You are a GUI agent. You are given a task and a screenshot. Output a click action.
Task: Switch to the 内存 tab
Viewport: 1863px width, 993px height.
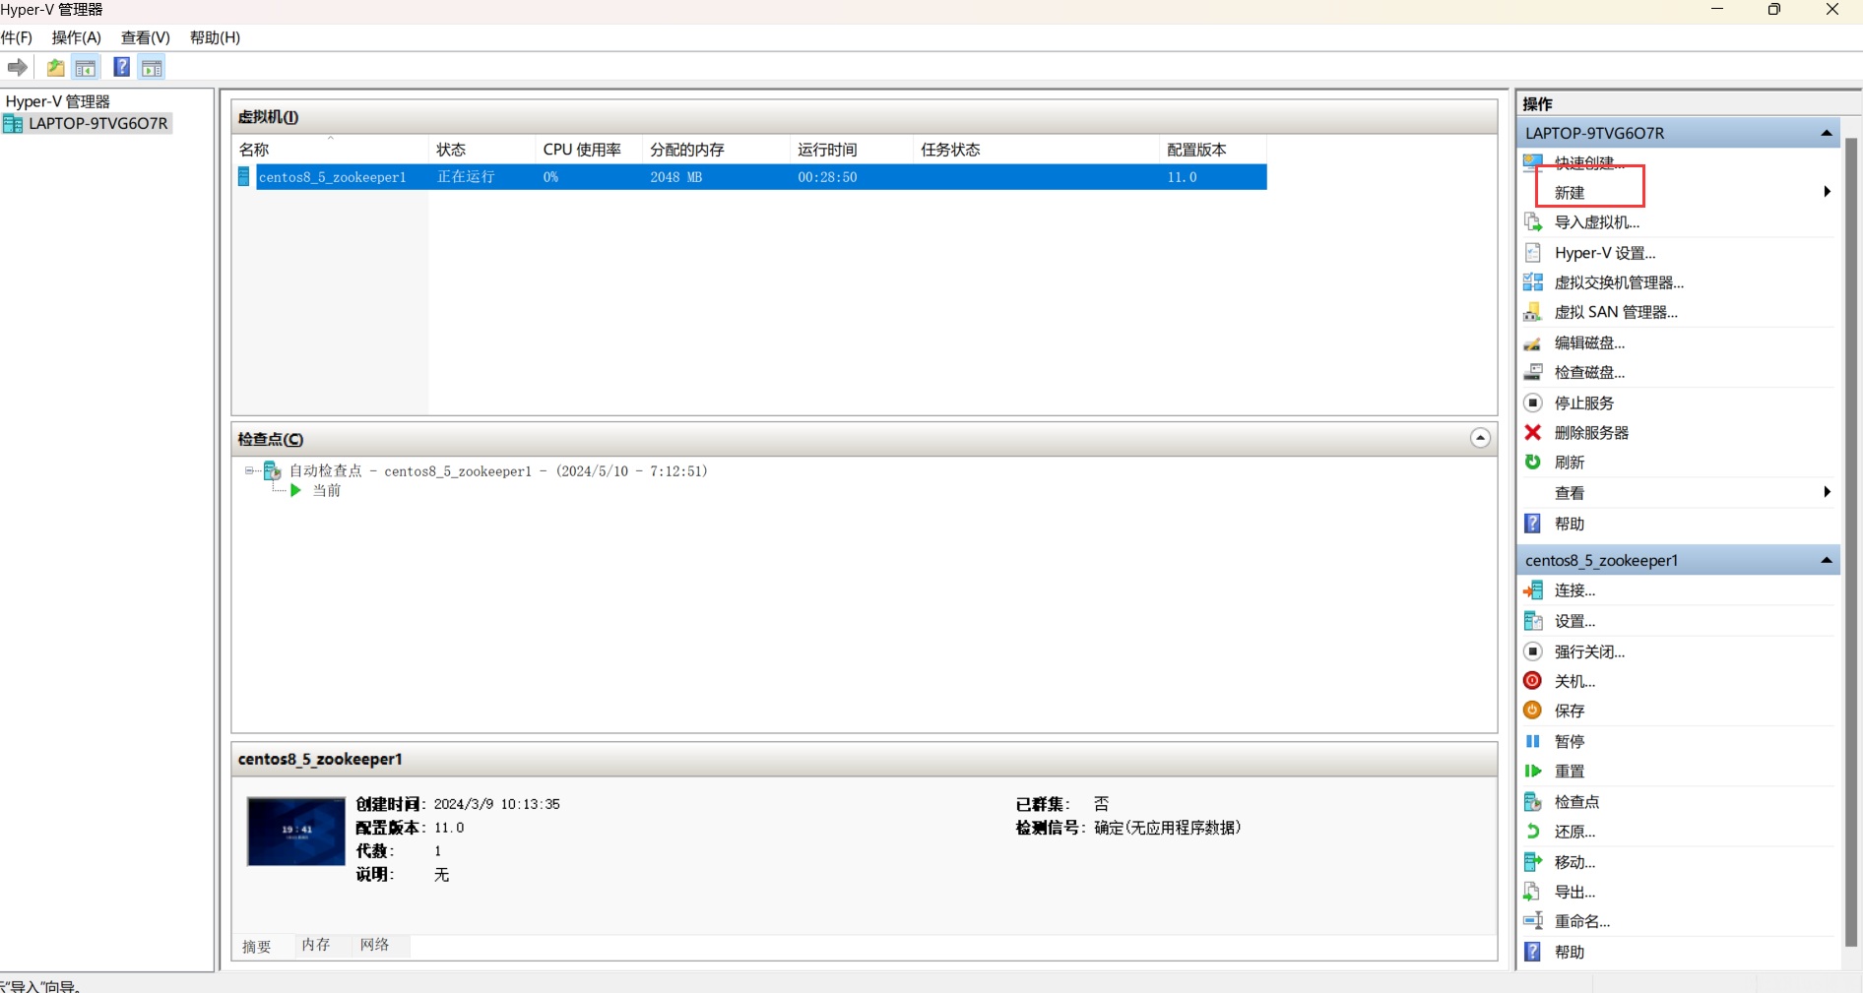[x=316, y=945]
